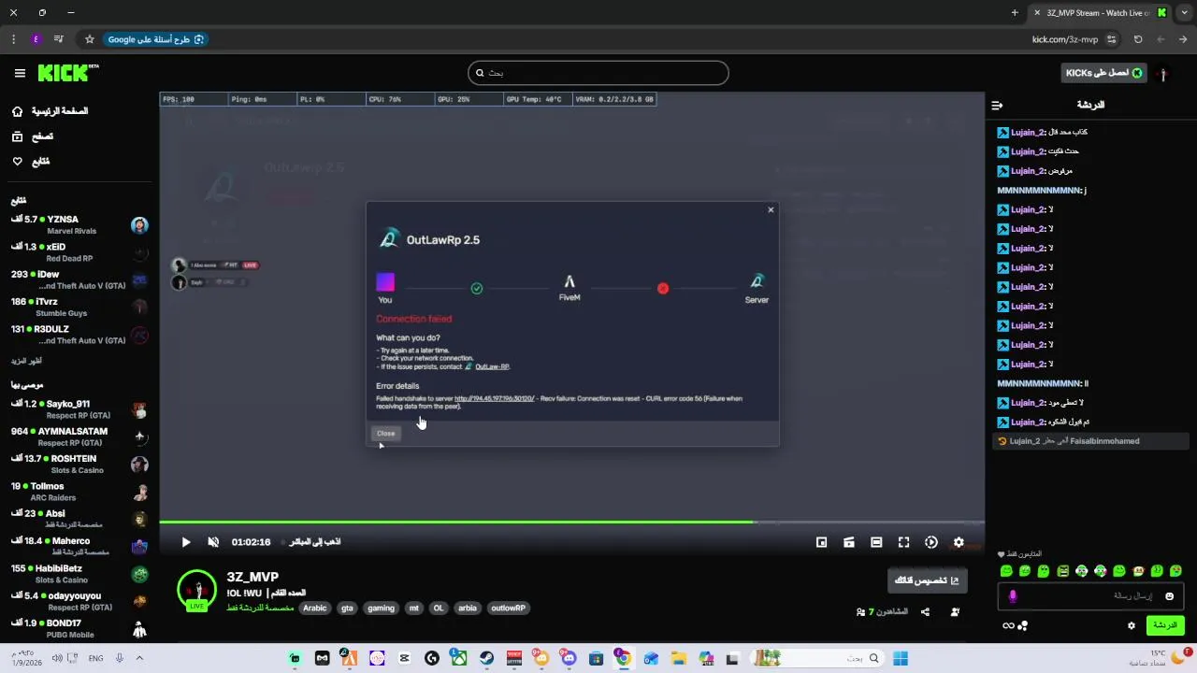Send chat with green chat button
This screenshot has width=1197, height=673.
point(1165,625)
